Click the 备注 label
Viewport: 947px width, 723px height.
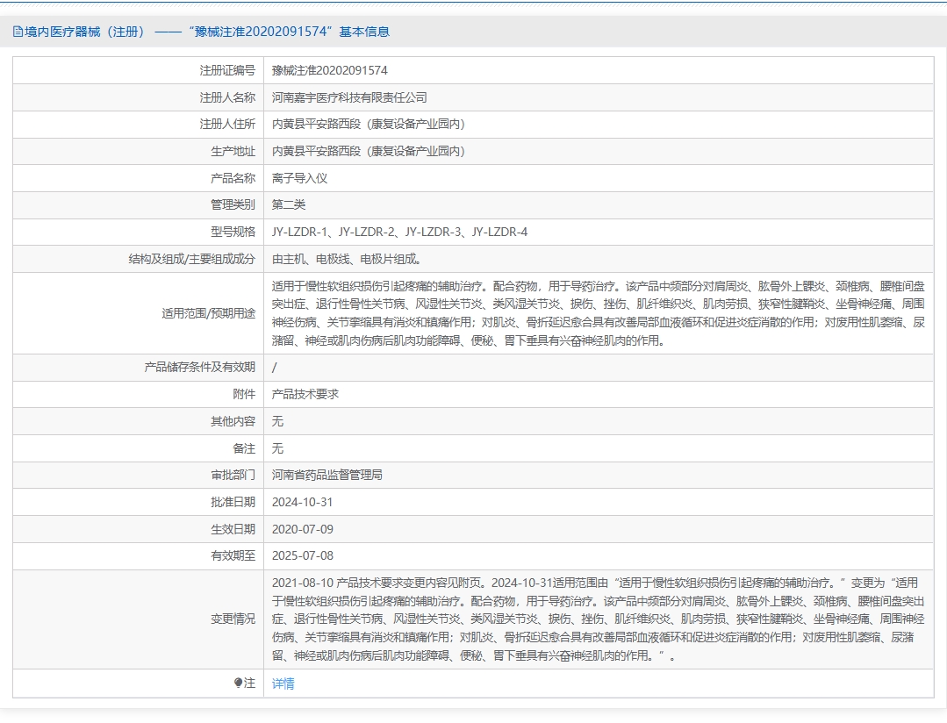pos(244,448)
